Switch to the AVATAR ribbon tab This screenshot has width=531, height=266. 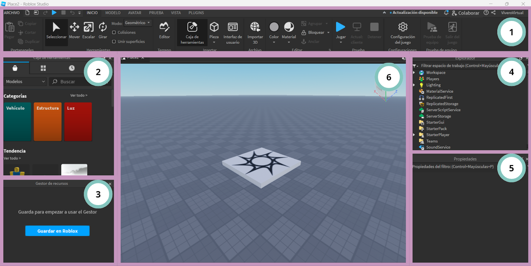(x=135, y=13)
